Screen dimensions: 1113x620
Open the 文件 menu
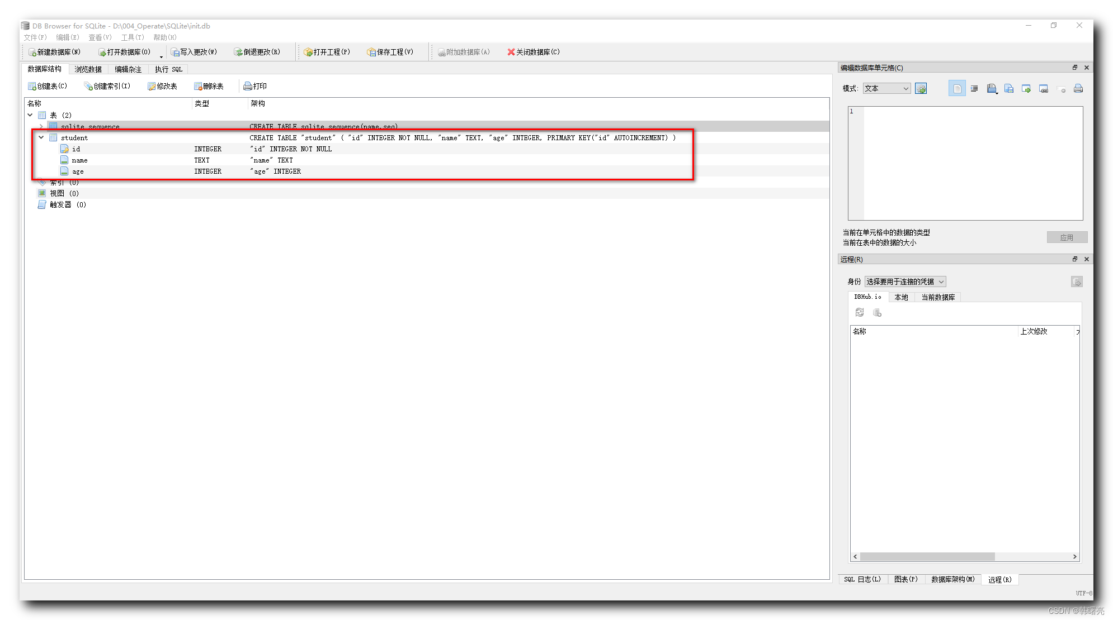coord(35,37)
